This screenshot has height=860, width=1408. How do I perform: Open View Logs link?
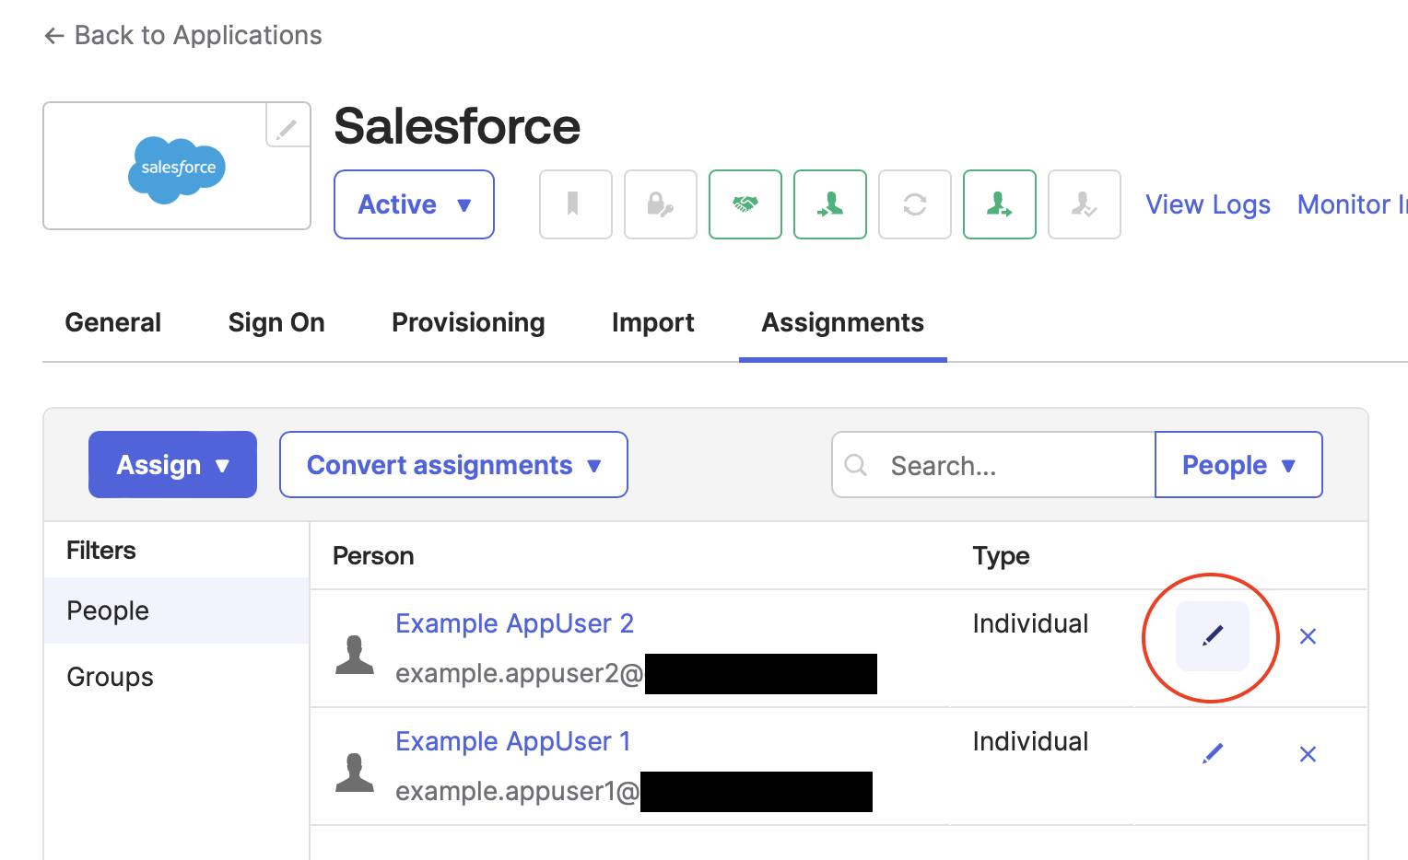point(1207,204)
